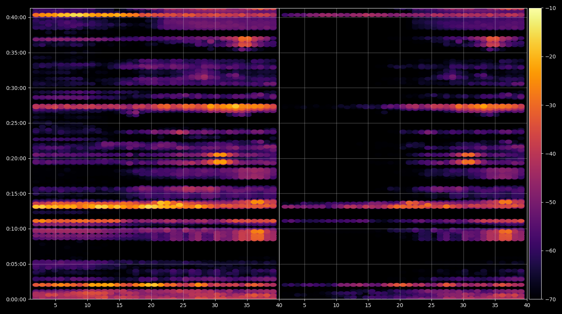This screenshot has width=562, height=314.
Task: Click the right plot's x-axis label 5
Action: [x=304, y=306]
